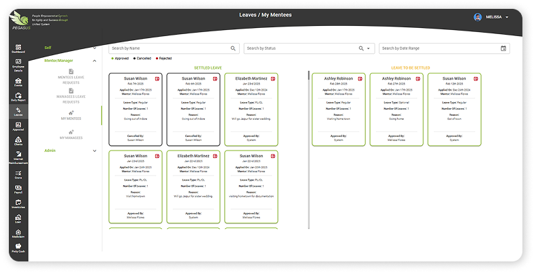
Task: Click the magnifier icon in Search by Status
Action: [x=361, y=48]
